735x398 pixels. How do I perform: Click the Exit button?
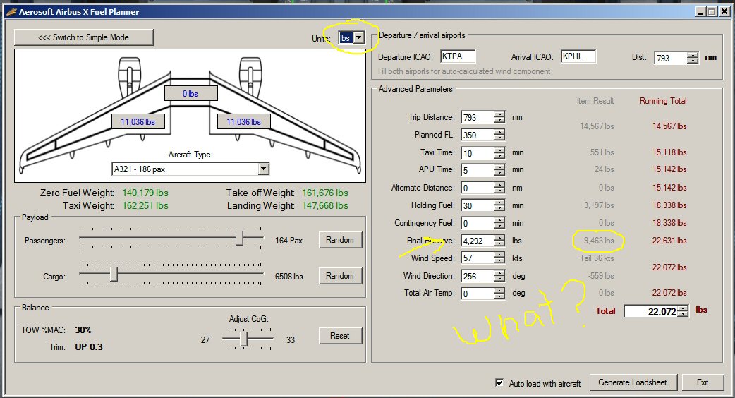click(702, 382)
